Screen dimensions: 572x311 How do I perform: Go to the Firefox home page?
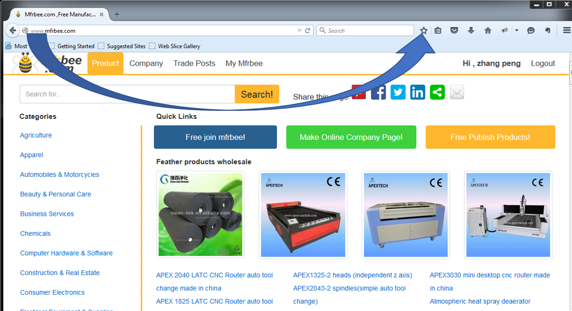pos(487,30)
